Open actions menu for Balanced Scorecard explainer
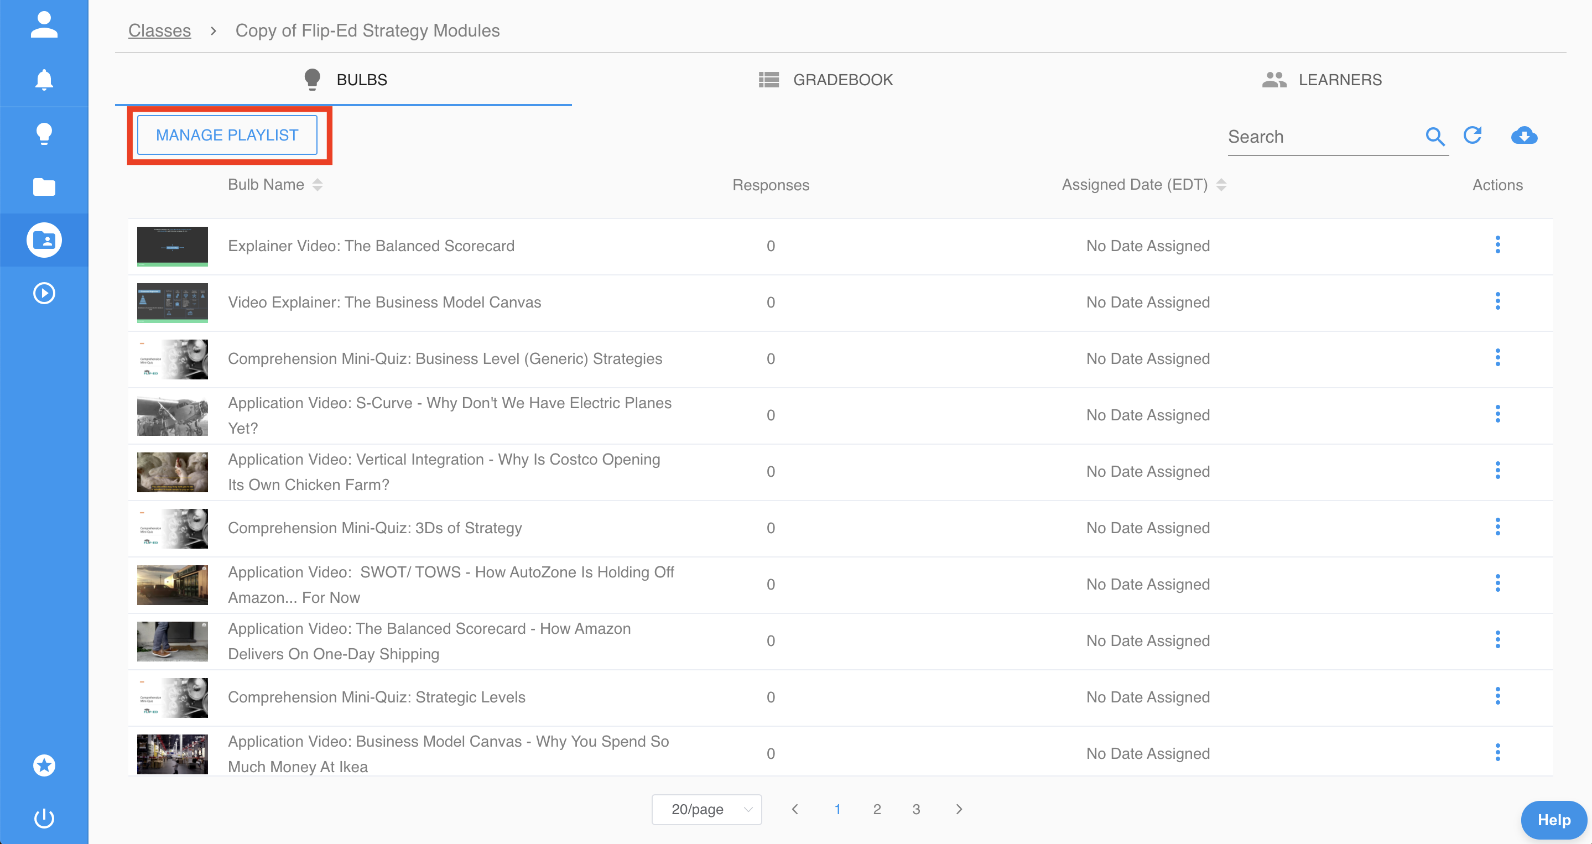 pos(1497,246)
